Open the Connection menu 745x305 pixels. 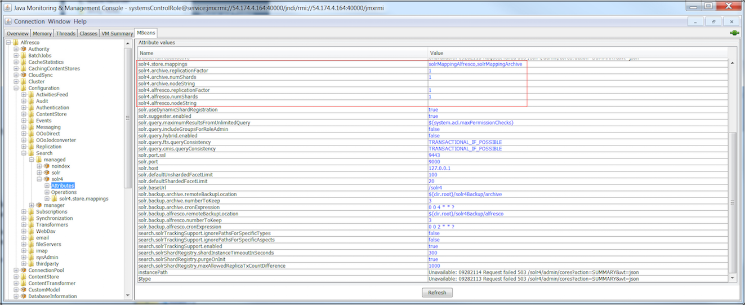pos(29,21)
